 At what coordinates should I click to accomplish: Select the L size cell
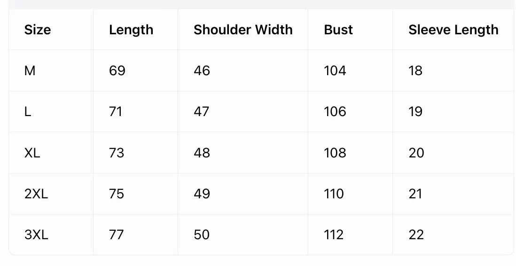pyautogui.click(x=28, y=111)
